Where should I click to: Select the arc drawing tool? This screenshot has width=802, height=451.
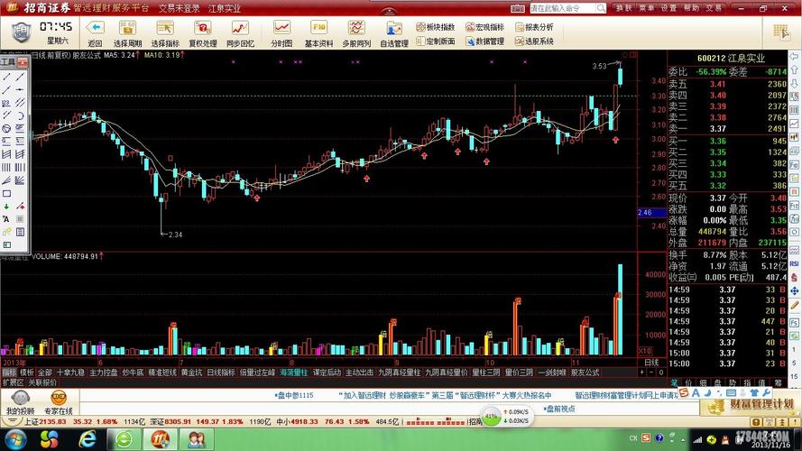click(x=21, y=115)
